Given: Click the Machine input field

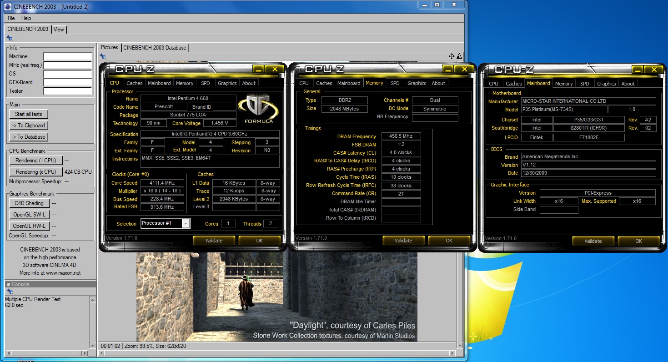Looking at the screenshot, I should [x=67, y=56].
